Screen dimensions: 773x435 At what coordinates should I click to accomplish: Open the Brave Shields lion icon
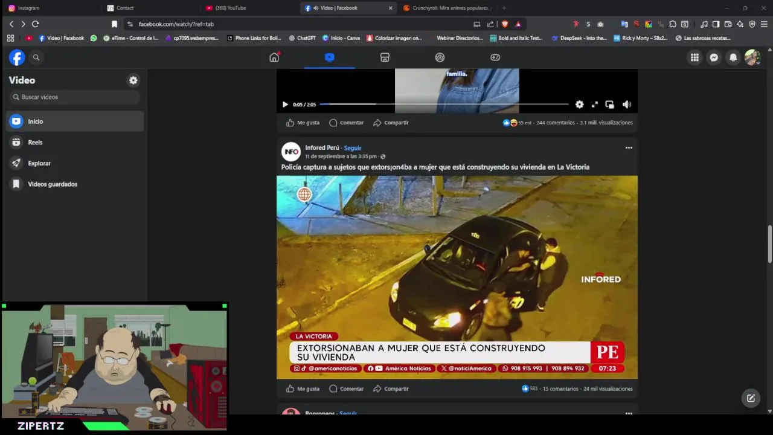pos(505,24)
